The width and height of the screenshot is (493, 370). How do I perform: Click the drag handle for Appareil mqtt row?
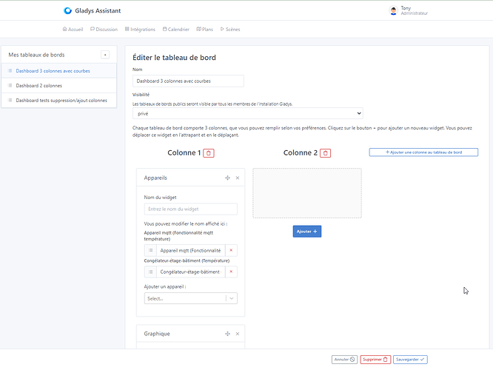[x=150, y=251]
